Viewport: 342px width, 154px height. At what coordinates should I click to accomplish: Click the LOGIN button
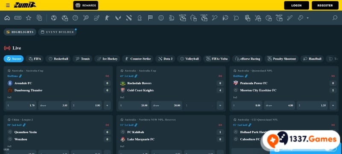[x=296, y=6]
